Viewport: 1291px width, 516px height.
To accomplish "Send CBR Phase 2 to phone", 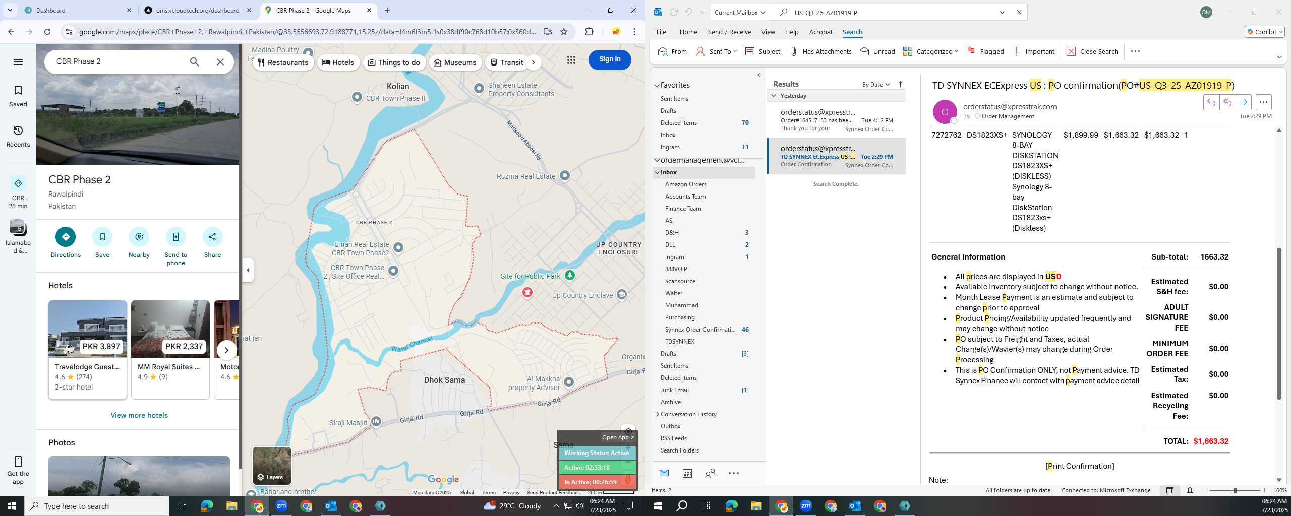I will click(x=175, y=246).
